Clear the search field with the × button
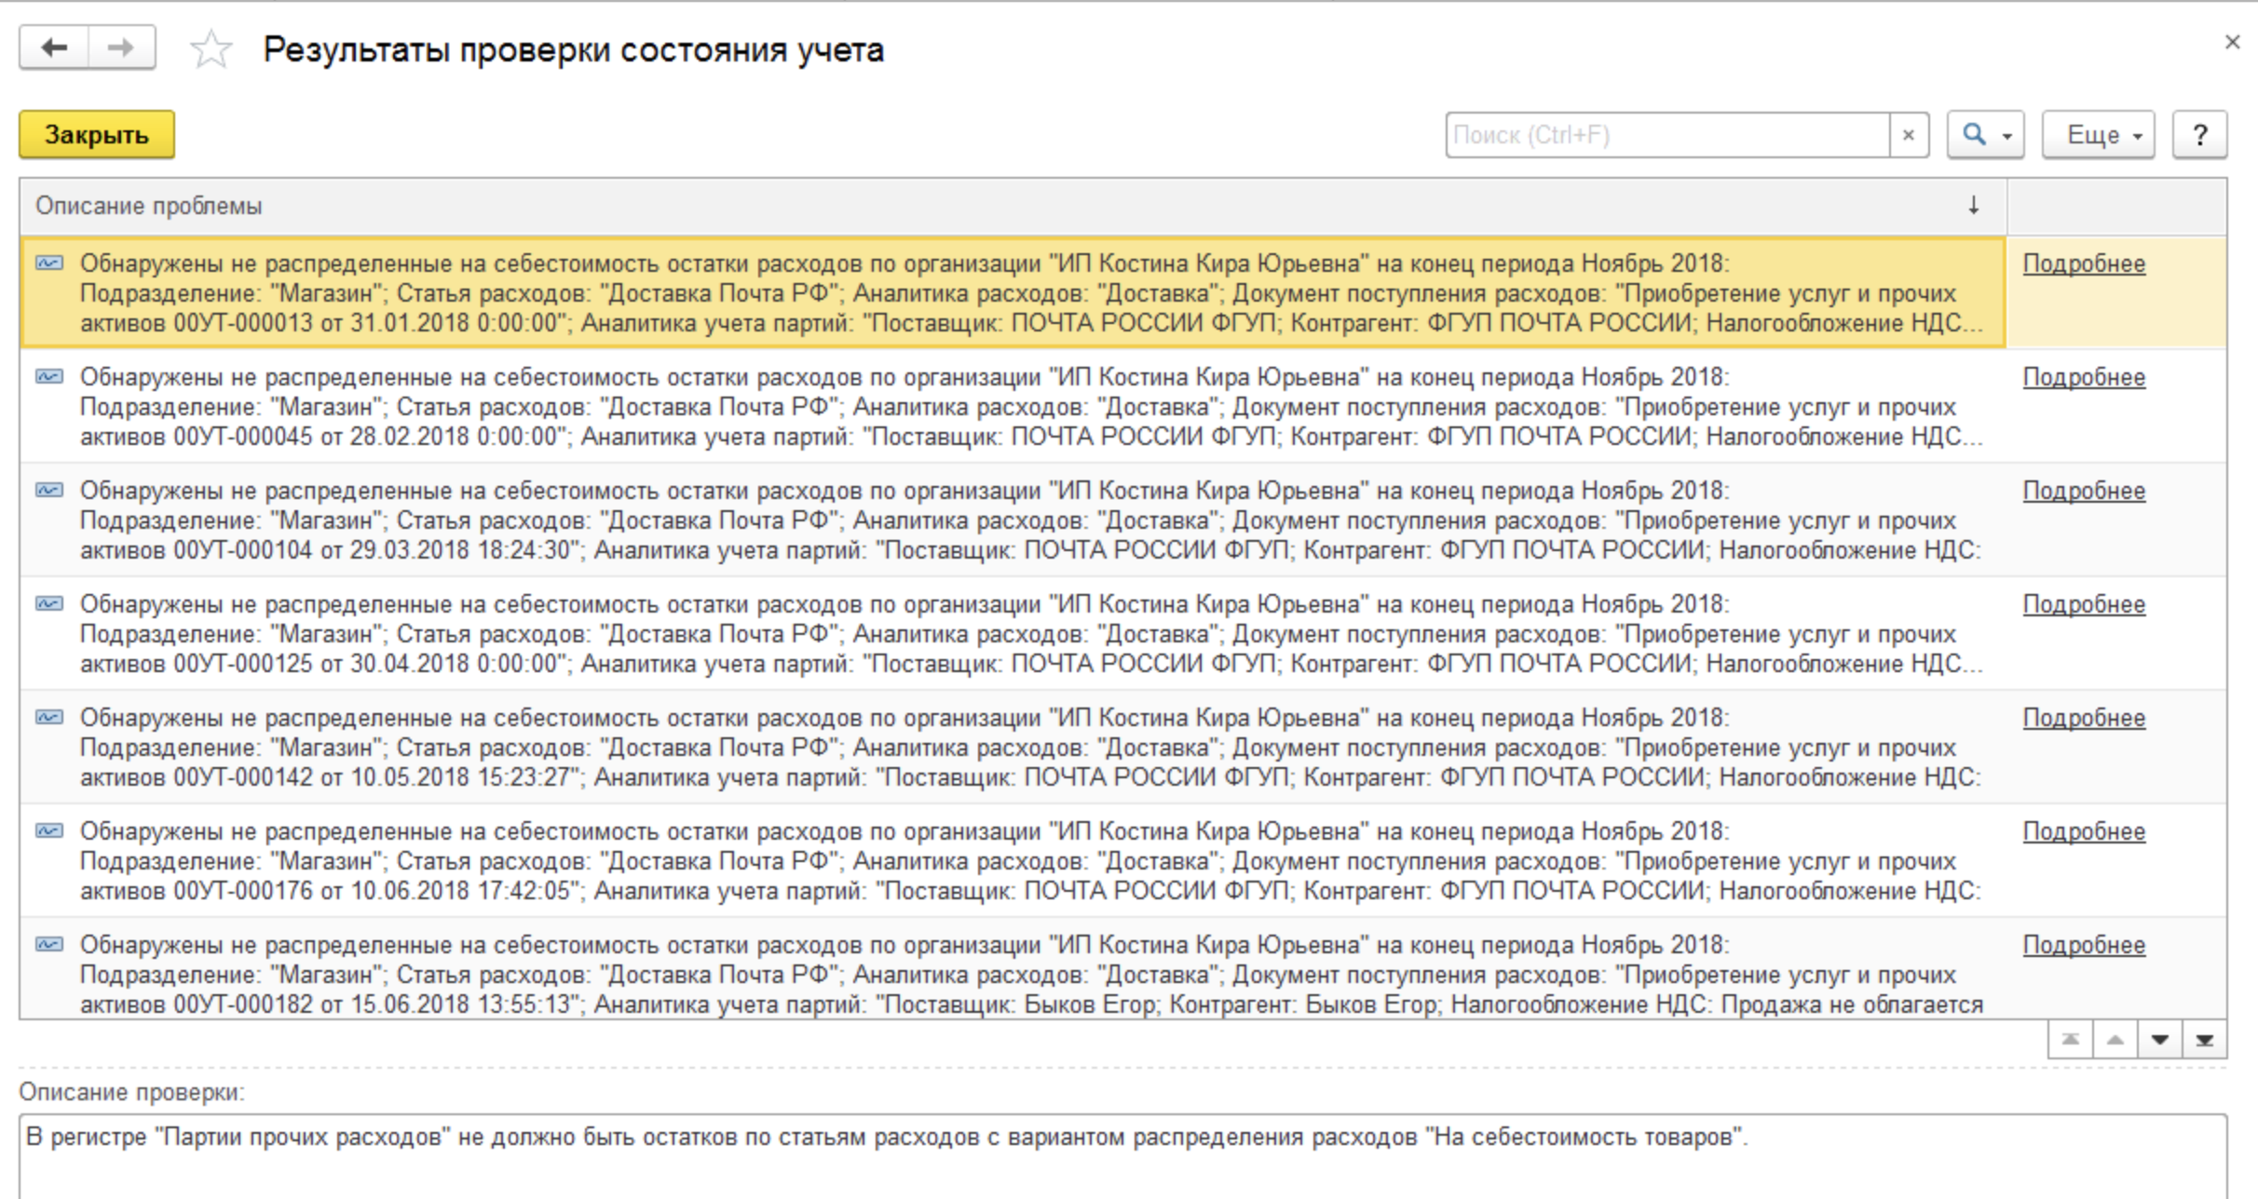Screen dimensions: 2258x1199 [1909, 135]
